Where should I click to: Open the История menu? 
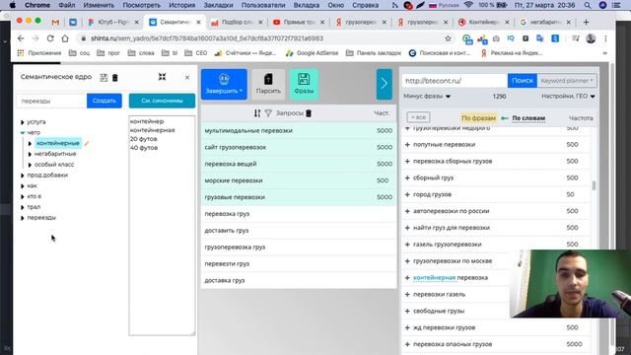(181, 5)
